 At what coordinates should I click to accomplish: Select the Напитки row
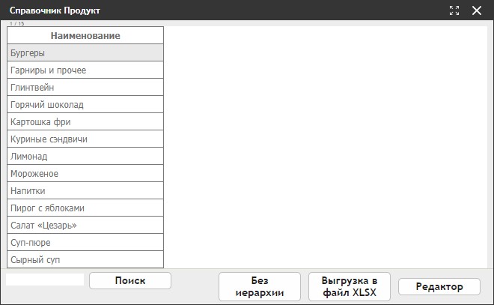point(85,190)
